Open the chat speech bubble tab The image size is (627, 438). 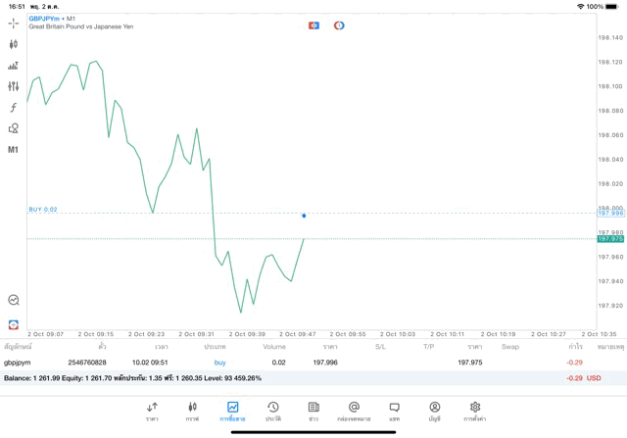coord(394,411)
